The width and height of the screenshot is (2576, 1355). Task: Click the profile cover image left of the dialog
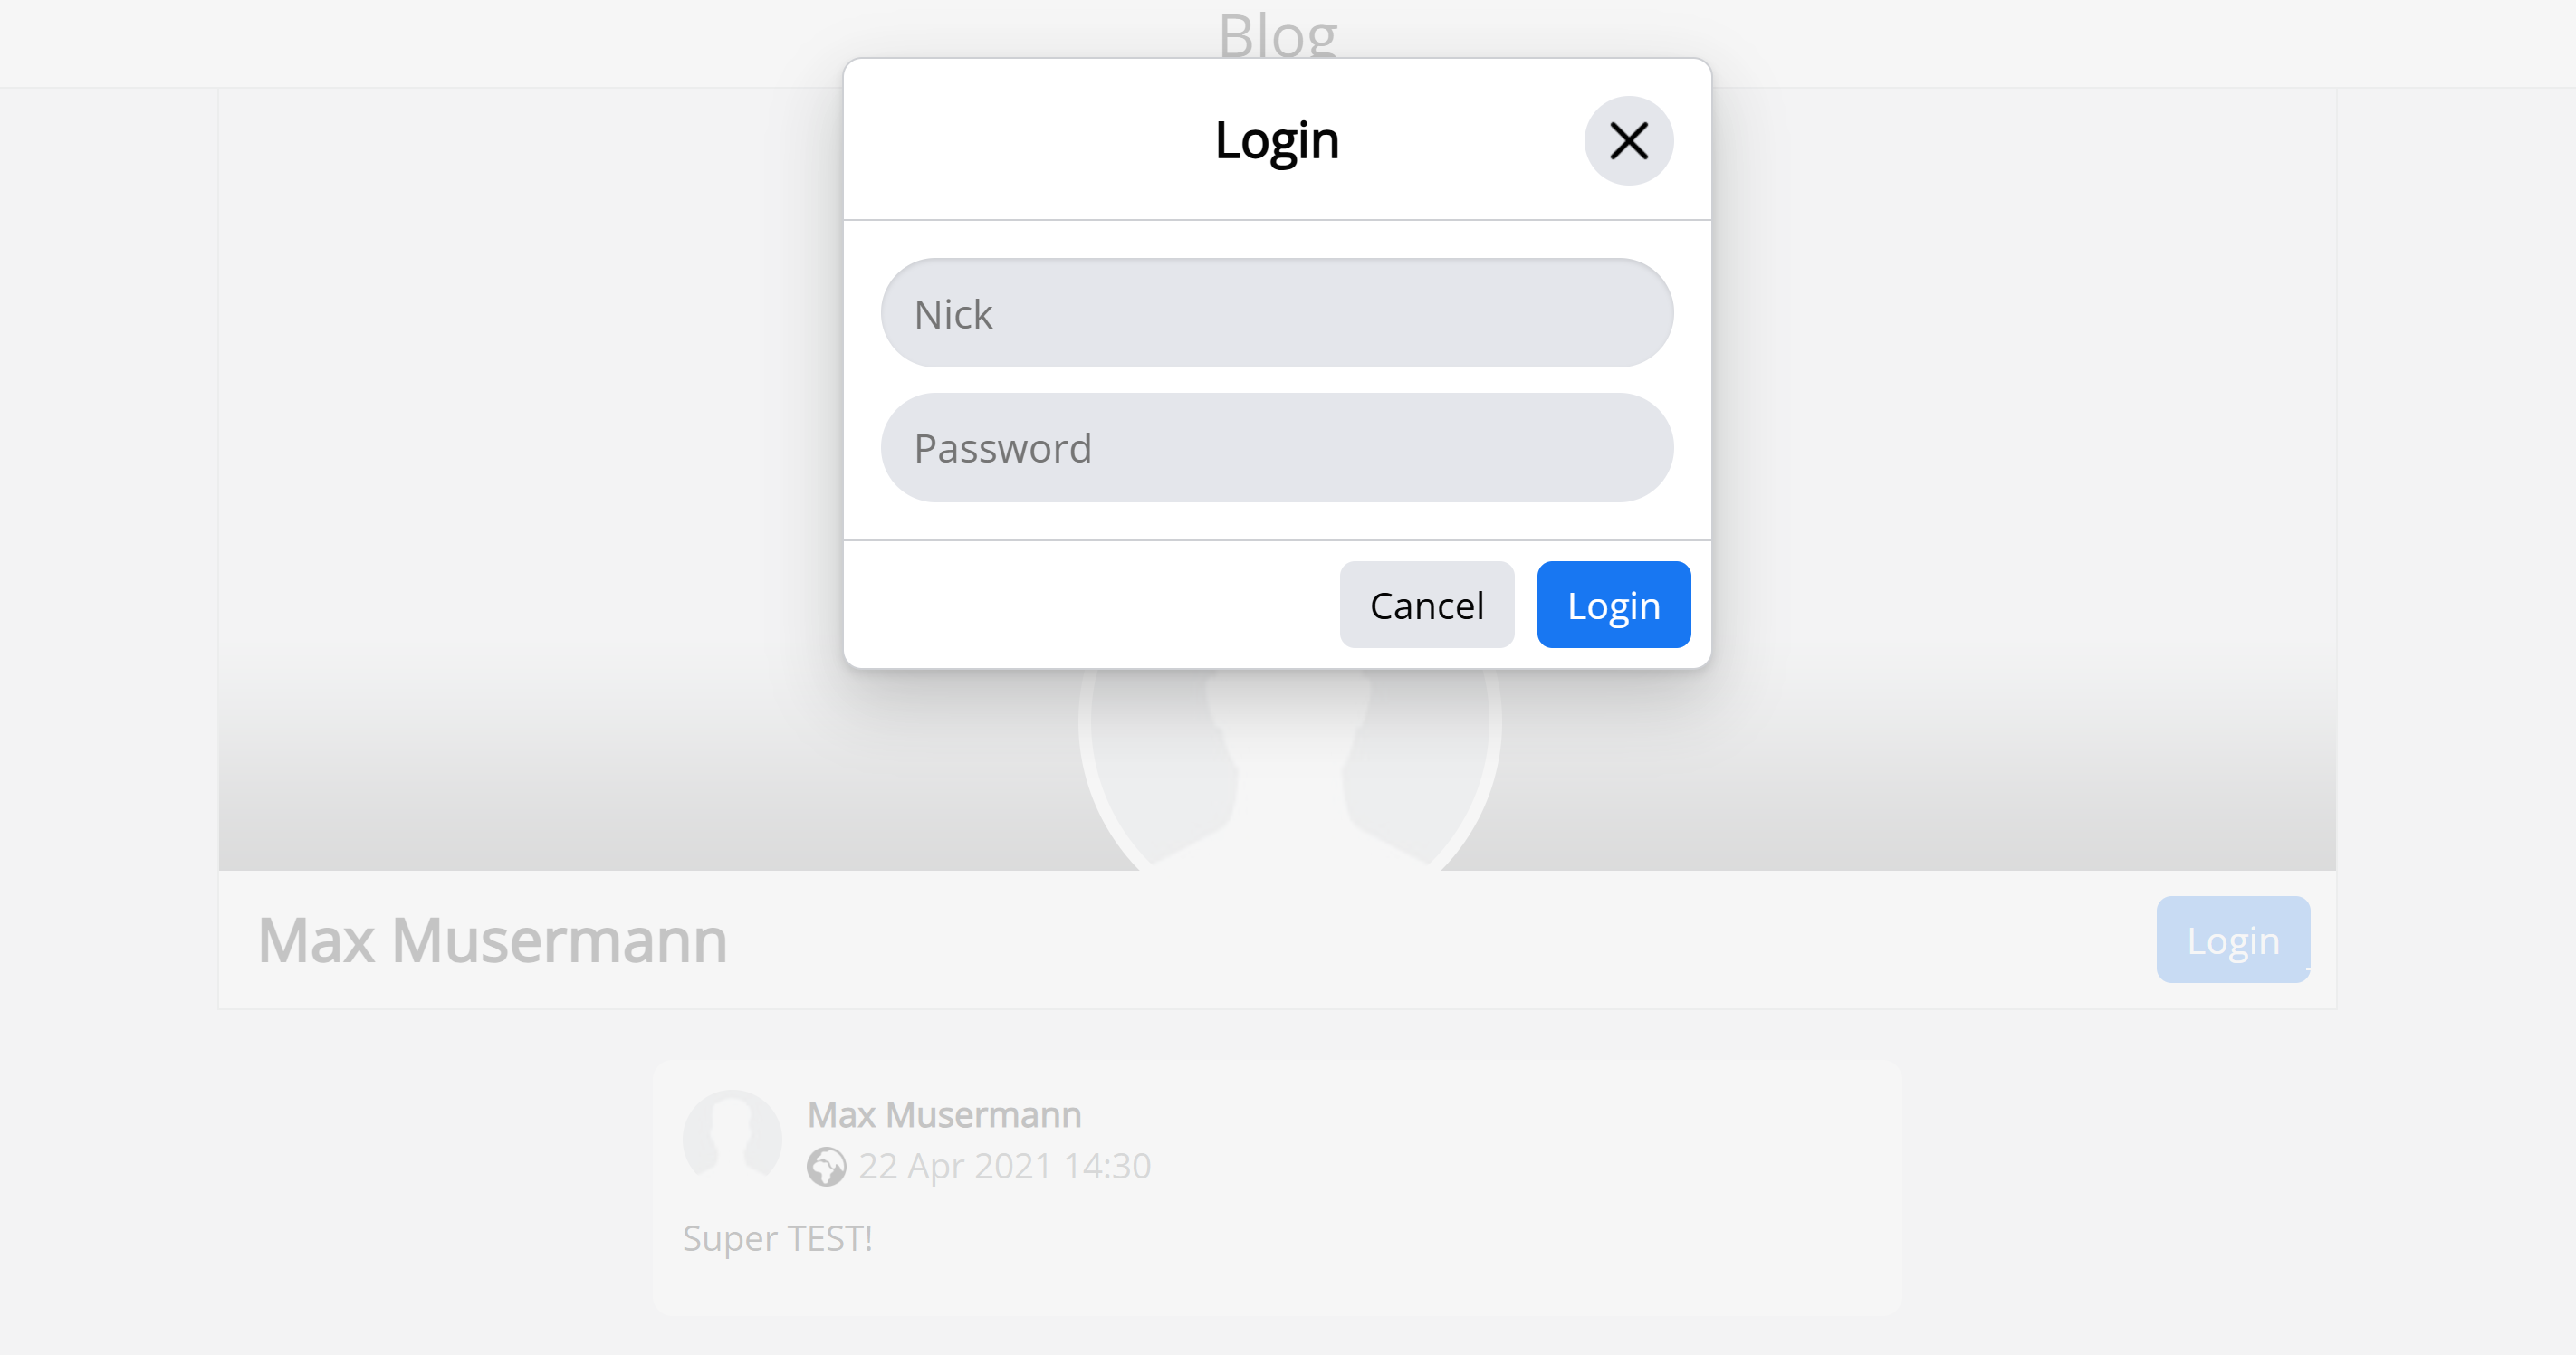[x=530, y=479]
